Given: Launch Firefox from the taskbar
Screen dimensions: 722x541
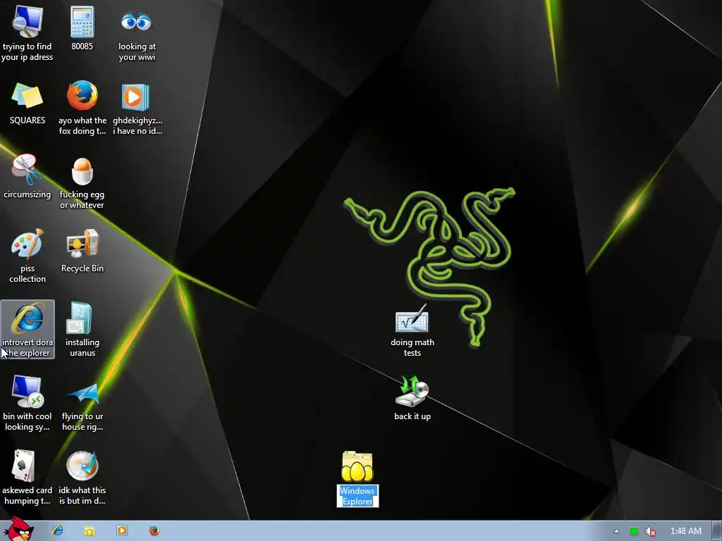Looking at the screenshot, I should (154, 531).
